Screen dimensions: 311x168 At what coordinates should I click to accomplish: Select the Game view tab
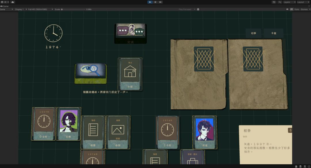[x=4, y=6]
